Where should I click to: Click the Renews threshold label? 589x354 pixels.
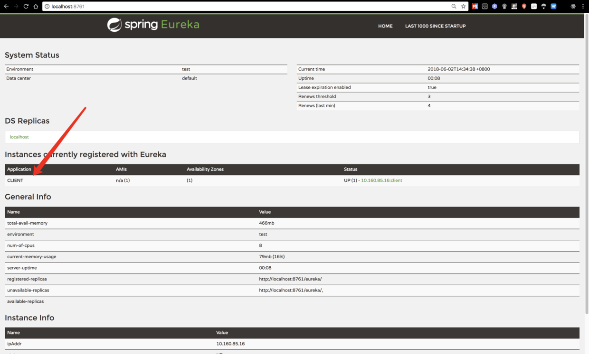[317, 96]
